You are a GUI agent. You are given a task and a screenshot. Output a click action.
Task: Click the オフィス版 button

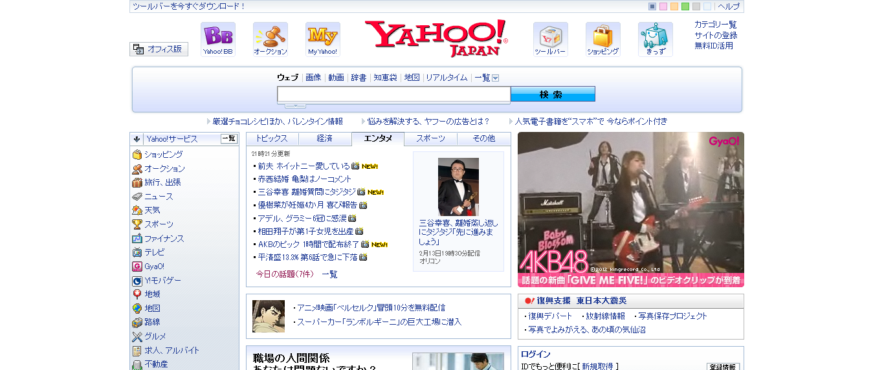tap(159, 49)
